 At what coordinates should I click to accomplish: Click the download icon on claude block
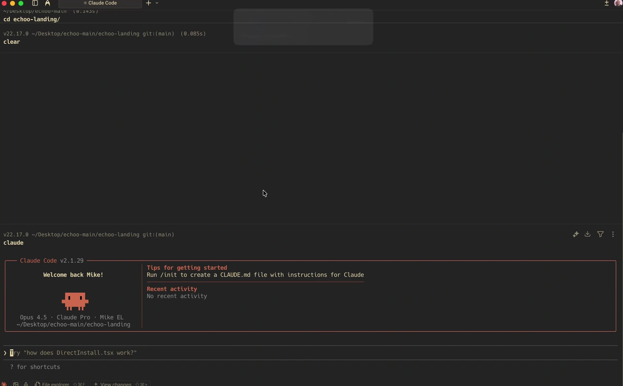[587, 234]
